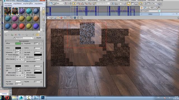Viewport: 179px width, 100px height.
Task: Click Make Material Copy icon in Material Editor
Action: click(19, 35)
